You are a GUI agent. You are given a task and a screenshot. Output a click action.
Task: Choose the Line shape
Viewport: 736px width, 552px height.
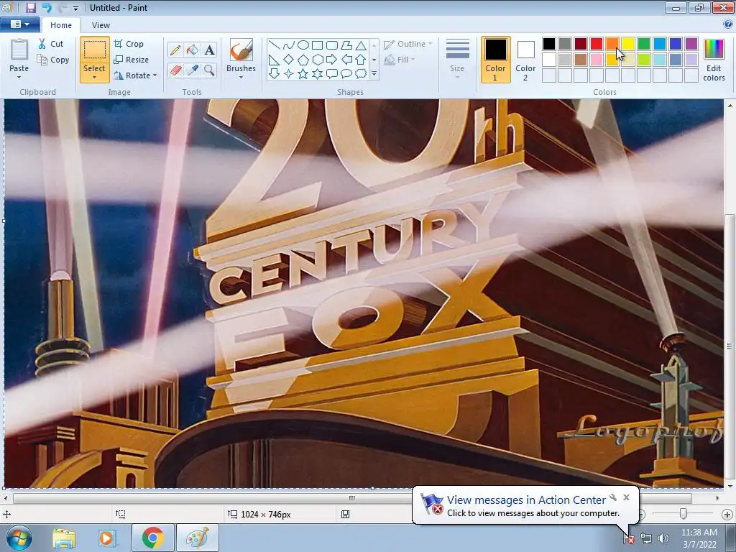(275, 45)
